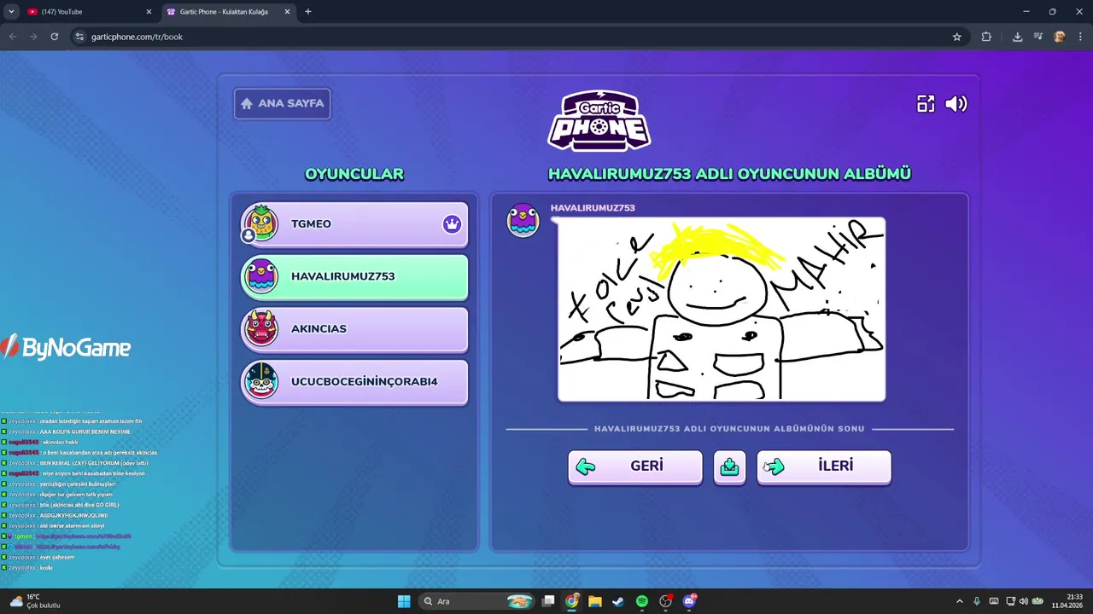Image resolution: width=1093 pixels, height=614 pixels.
Task: View site information icon
Action: click(x=79, y=37)
